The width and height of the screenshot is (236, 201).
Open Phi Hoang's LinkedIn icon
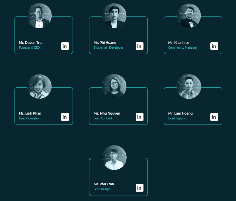click(139, 46)
